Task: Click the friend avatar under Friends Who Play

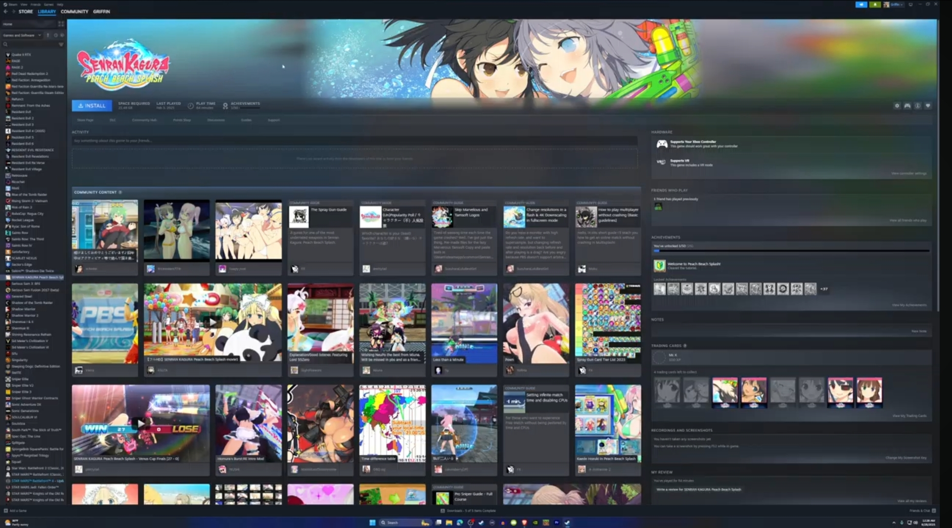Action: (658, 207)
